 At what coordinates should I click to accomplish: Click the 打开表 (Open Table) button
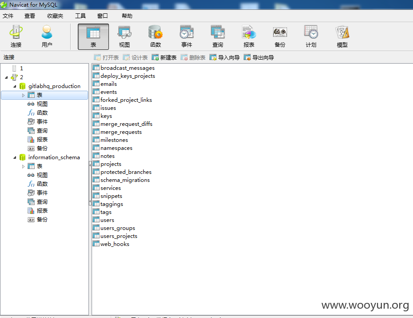pyautogui.click(x=106, y=57)
